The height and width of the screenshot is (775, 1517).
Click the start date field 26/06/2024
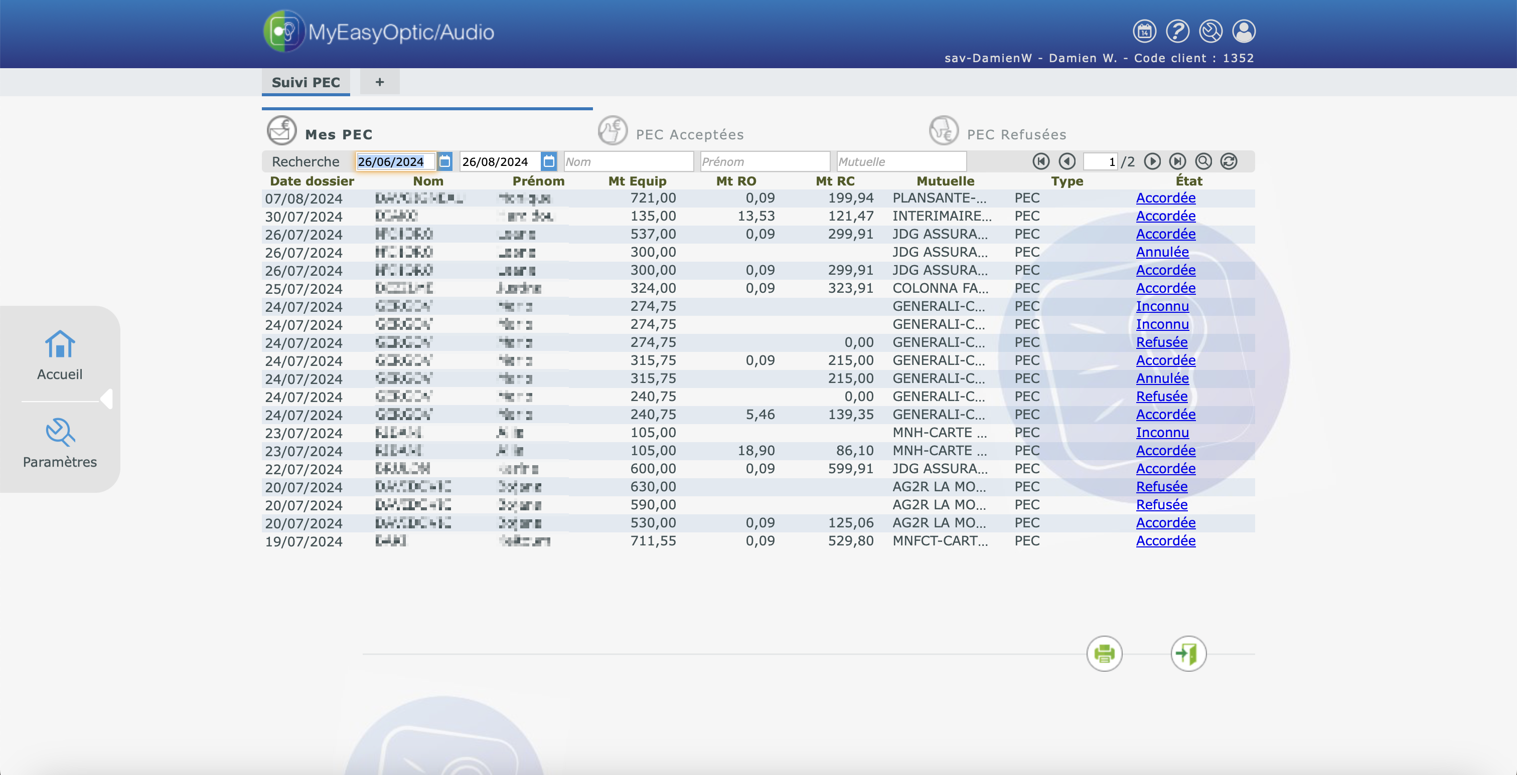(x=396, y=162)
